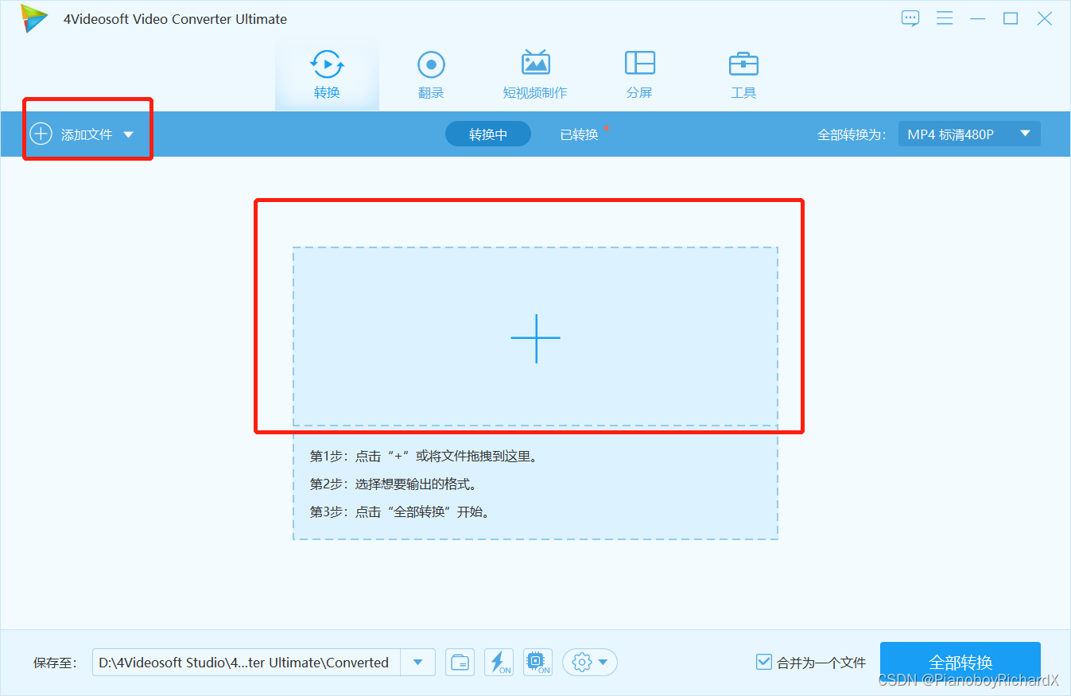Open the feedback chat bubble icon
This screenshot has height=696, width=1071.
(x=910, y=18)
